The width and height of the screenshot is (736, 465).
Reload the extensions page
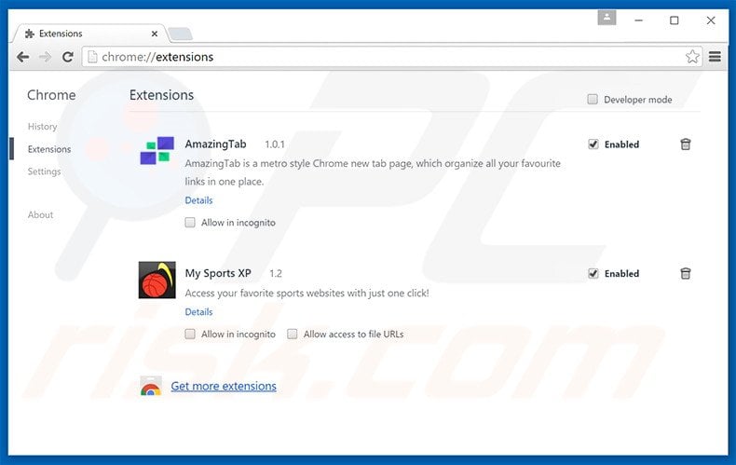click(68, 57)
